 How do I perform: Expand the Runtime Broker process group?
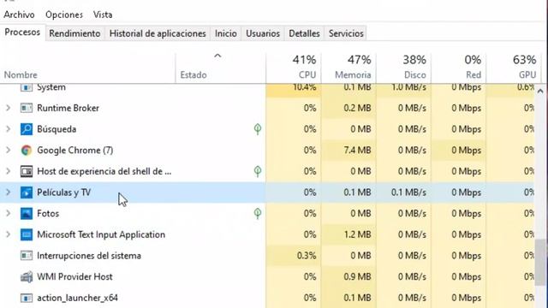click(x=8, y=108)
